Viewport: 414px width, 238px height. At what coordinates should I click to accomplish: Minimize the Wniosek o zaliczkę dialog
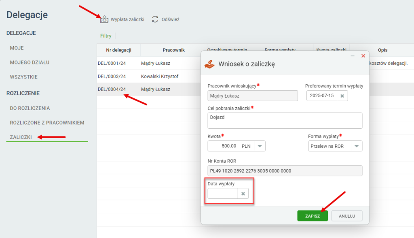353,56
